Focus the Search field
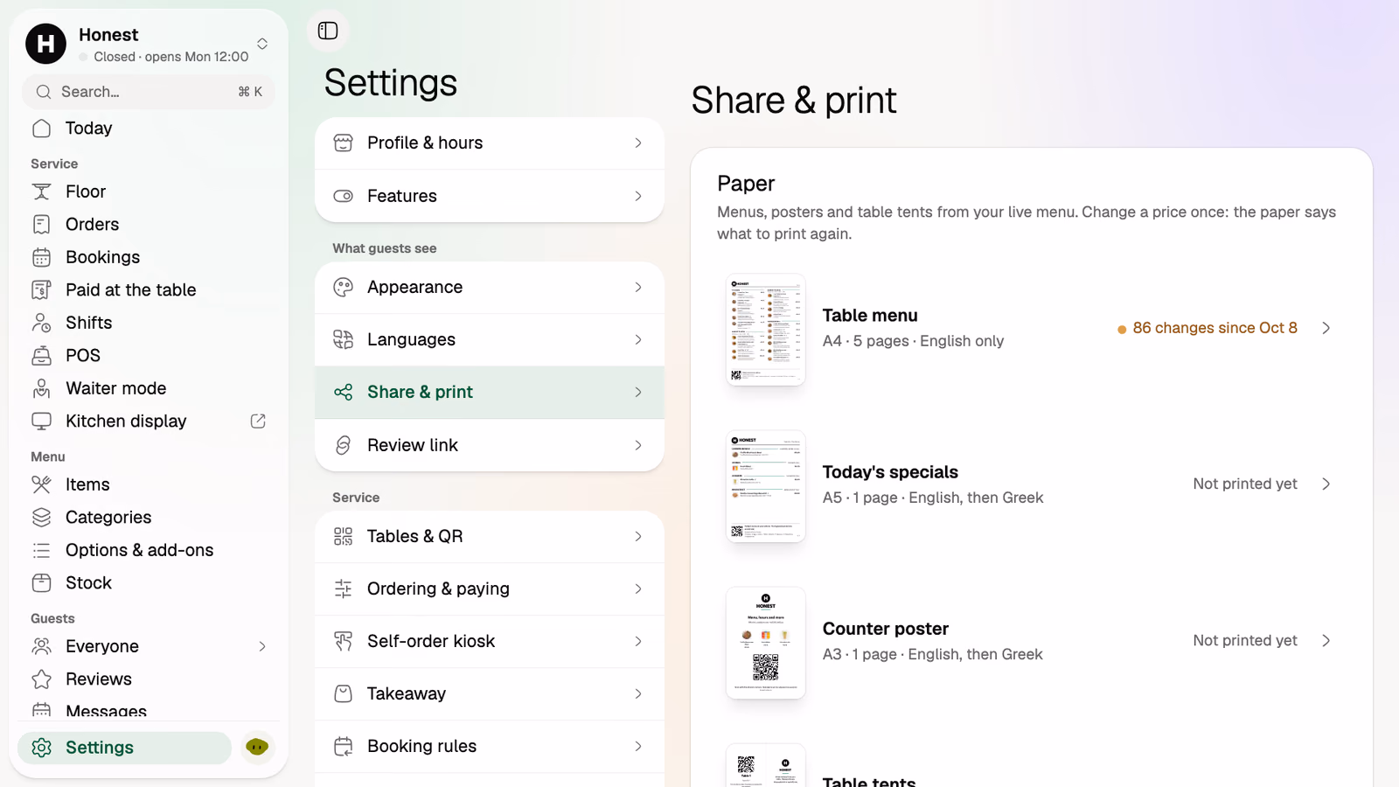 (149, 92)
